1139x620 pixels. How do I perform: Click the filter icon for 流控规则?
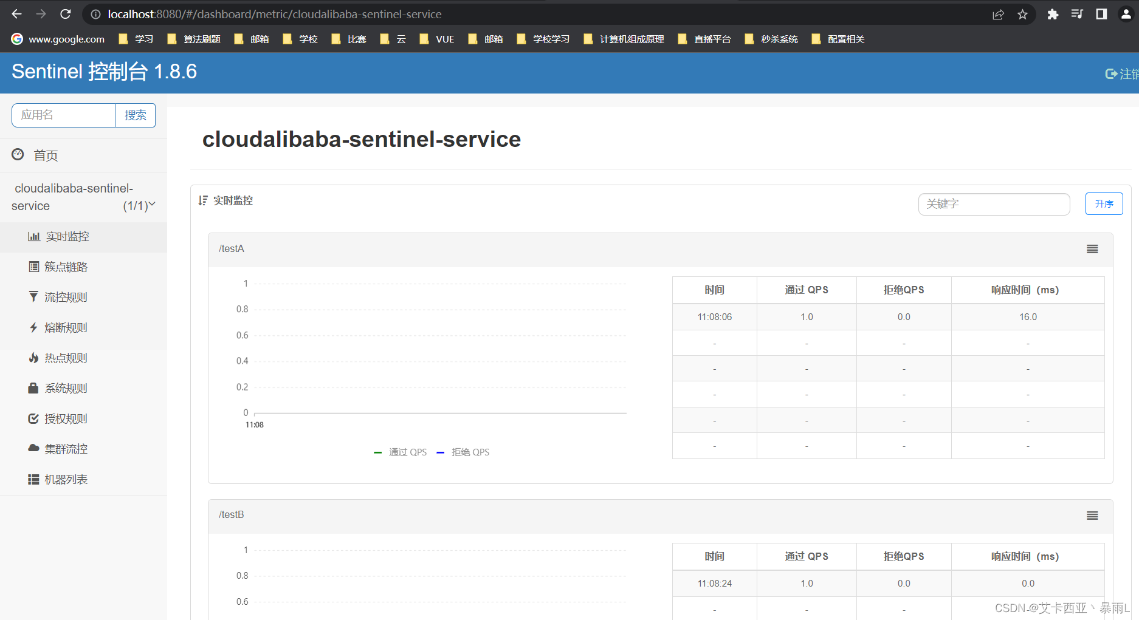pyautogui.click(x=33, y=296)
